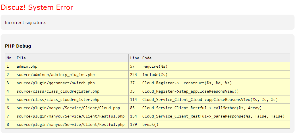The width and height of the screenshot is (306, 133).
Task: Click the include(%s) code cell
Action: pyautogui.click(x=155, y=75)
